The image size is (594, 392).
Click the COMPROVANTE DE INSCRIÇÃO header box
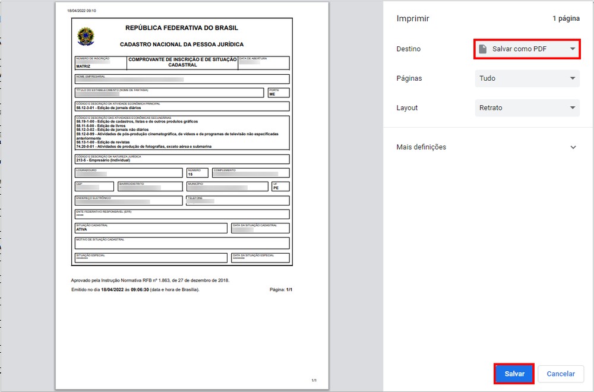click(181, 62)
